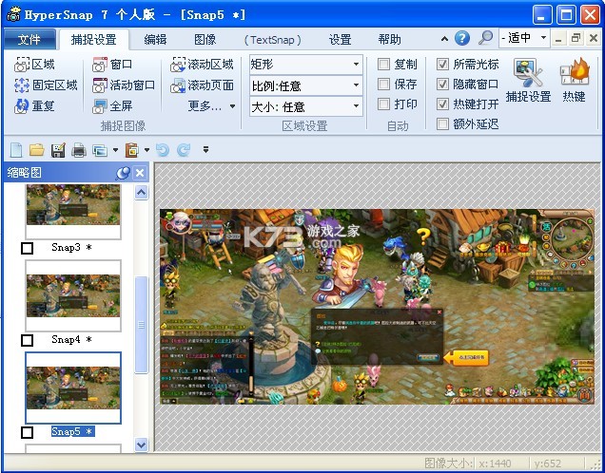Click the open folder toolbar icon
605x473 pixels.
(37, 150)
